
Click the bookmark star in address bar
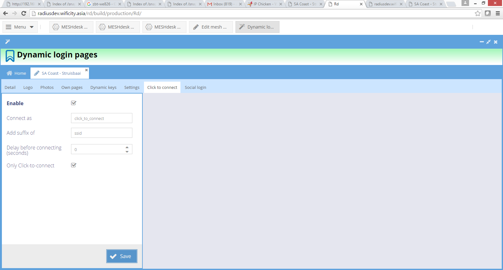click(x=478, y=13)
